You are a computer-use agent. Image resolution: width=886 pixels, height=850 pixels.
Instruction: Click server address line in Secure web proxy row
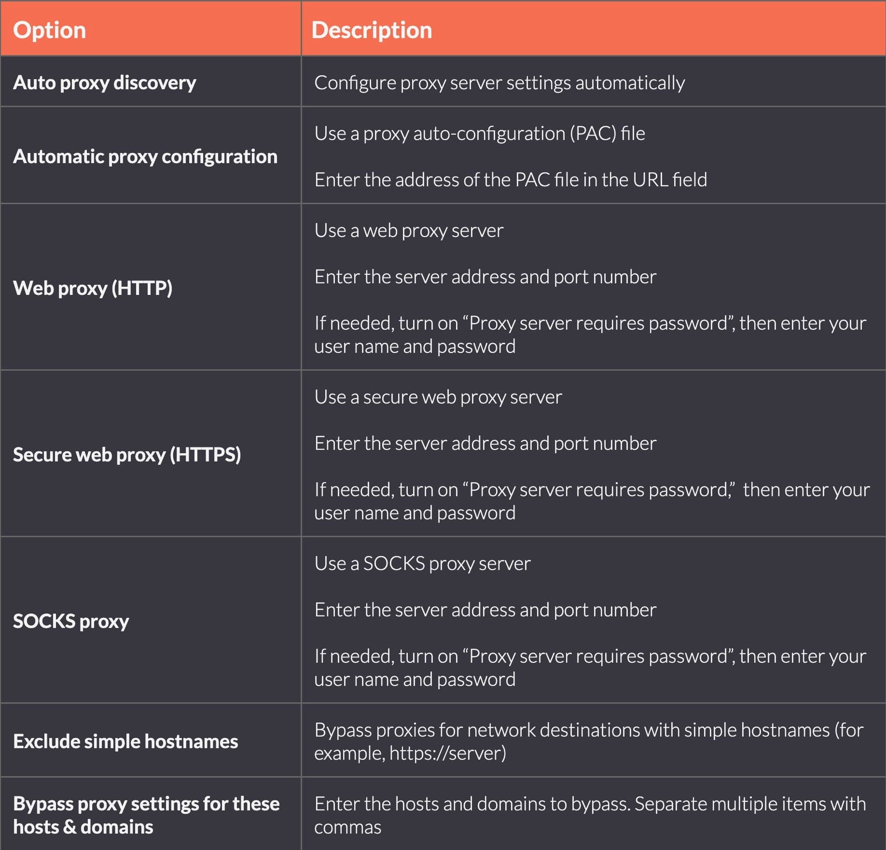[485, 443]
